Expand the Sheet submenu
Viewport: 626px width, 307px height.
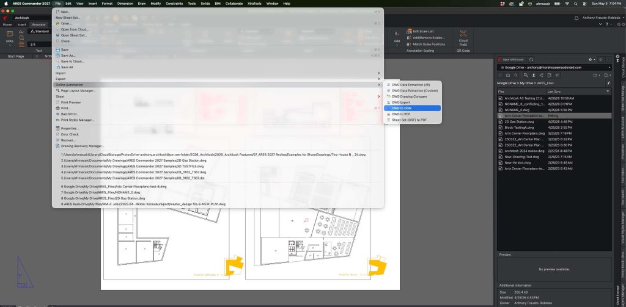[x=218, y=96]
